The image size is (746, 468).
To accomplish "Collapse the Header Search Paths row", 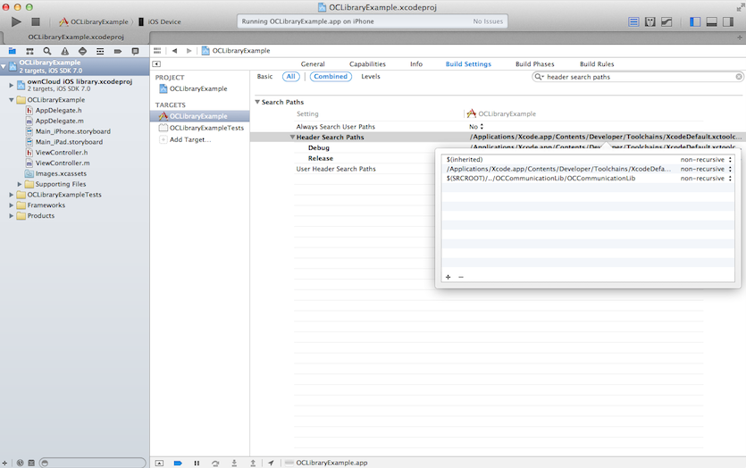I will click(292, 138).
